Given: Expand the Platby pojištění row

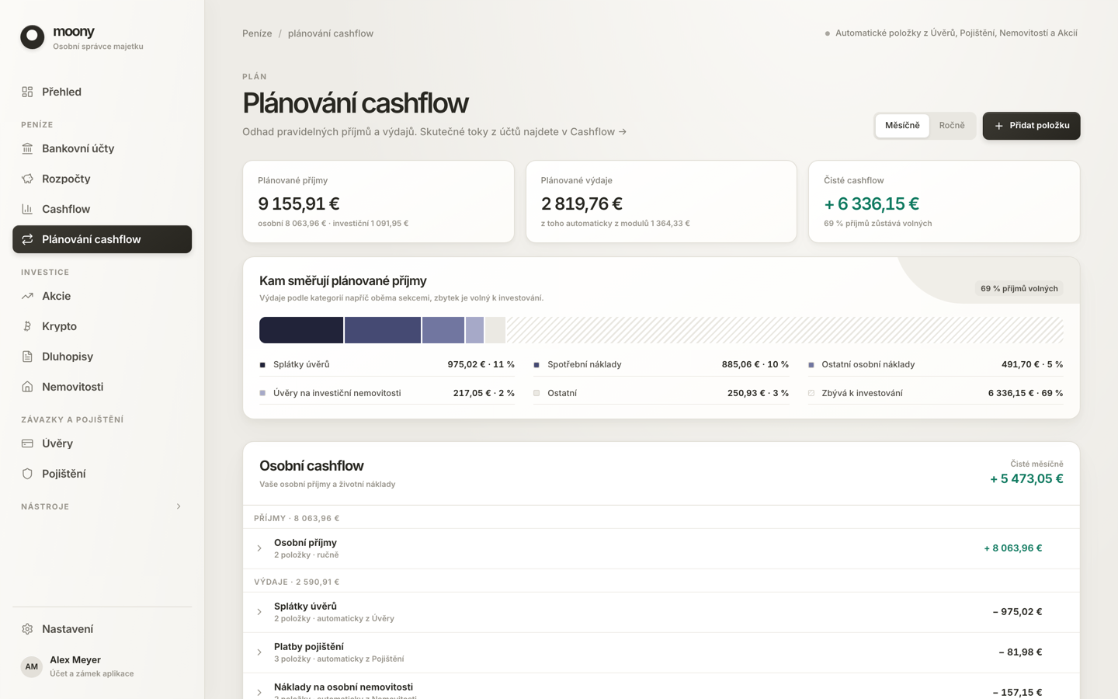Looking at the screenshot, I should [259, 652].
